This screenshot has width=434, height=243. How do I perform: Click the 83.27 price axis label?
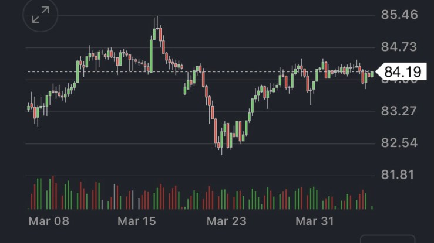399,111
